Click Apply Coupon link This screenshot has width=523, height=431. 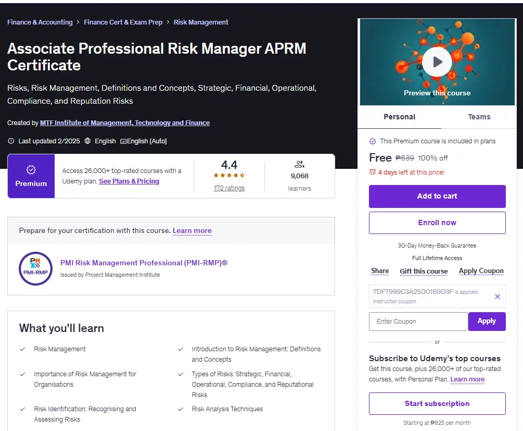pyautogui.click(x=481, y=271)
